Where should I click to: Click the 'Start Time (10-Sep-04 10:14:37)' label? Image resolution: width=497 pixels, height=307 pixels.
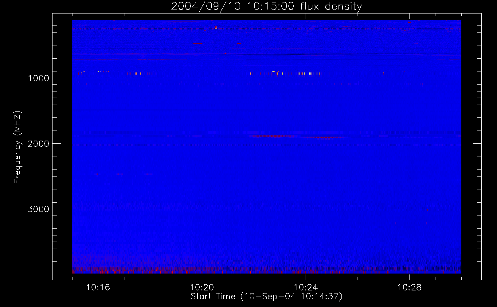(x=266, y=296)
